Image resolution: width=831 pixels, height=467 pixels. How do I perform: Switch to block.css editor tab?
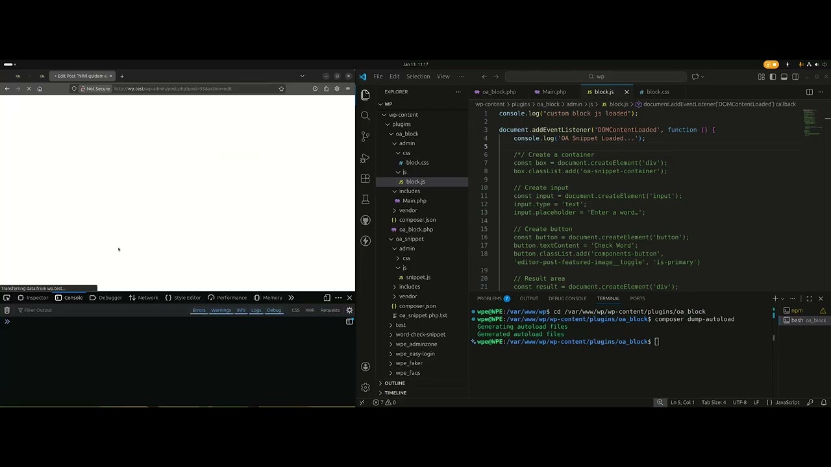[x=658, y=92]
